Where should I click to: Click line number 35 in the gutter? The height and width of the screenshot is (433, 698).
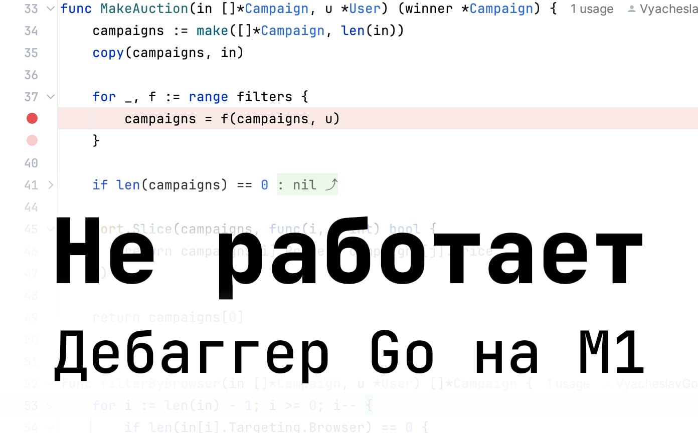(31, 53)
